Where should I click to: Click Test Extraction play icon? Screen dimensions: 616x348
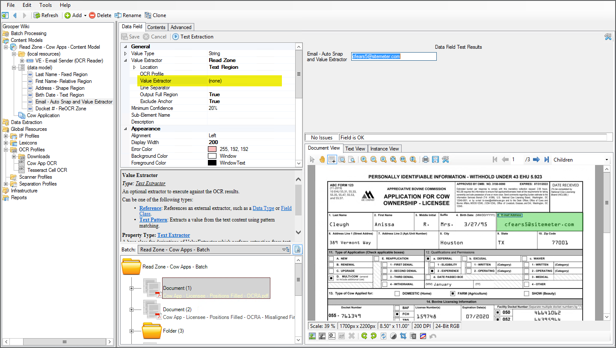point(176,37)
